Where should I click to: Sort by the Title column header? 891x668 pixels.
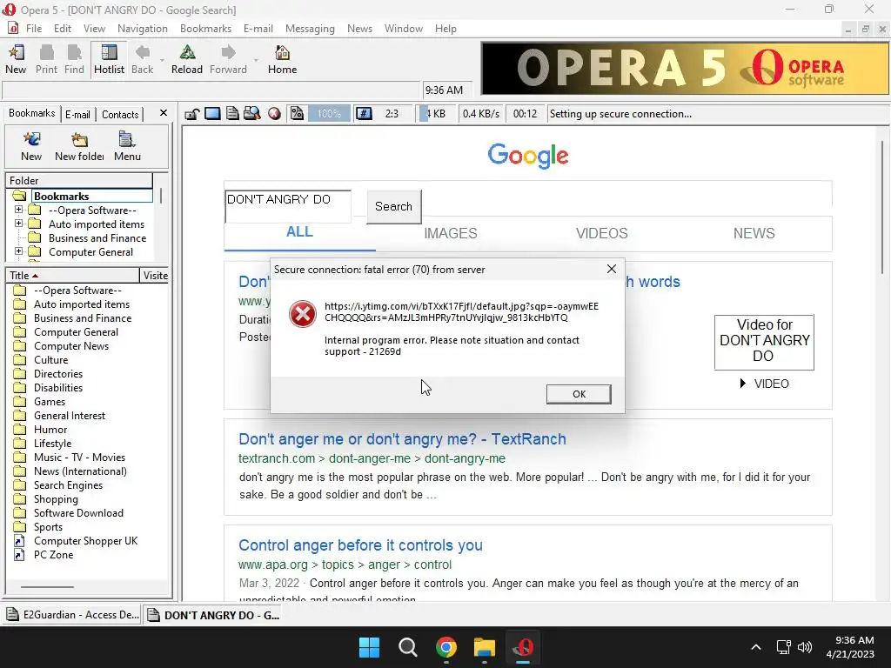tap(72, 276)
